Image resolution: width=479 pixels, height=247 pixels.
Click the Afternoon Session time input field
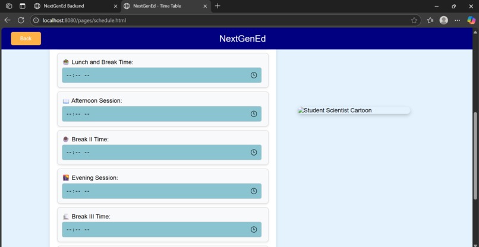tap(162, 114)
